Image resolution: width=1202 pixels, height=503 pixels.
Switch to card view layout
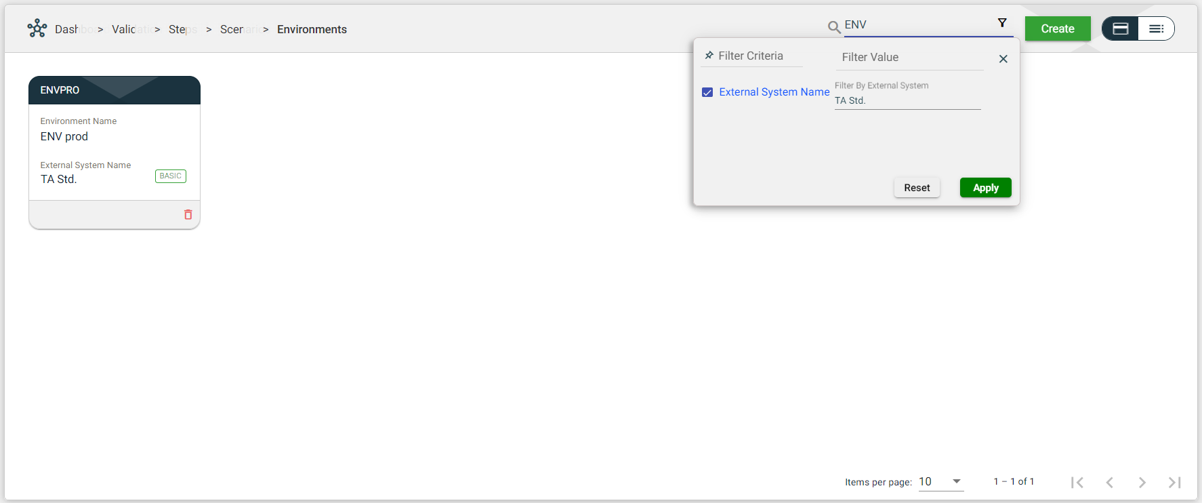(x=1121, y=28)
